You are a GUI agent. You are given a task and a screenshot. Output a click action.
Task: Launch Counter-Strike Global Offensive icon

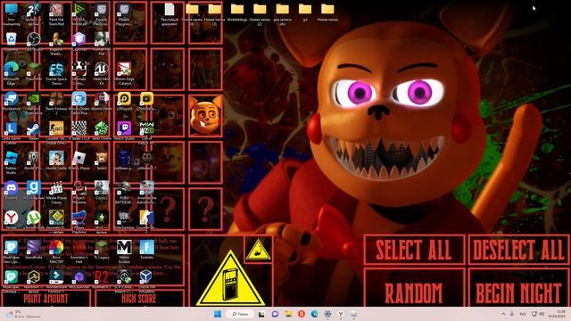[56, 128]
